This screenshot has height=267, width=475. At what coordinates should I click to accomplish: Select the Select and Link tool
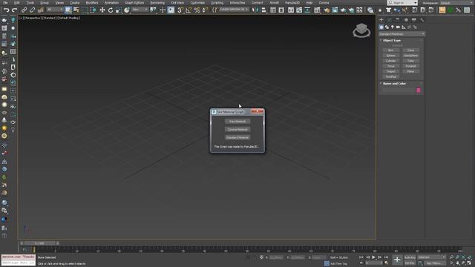pos(24,10)
